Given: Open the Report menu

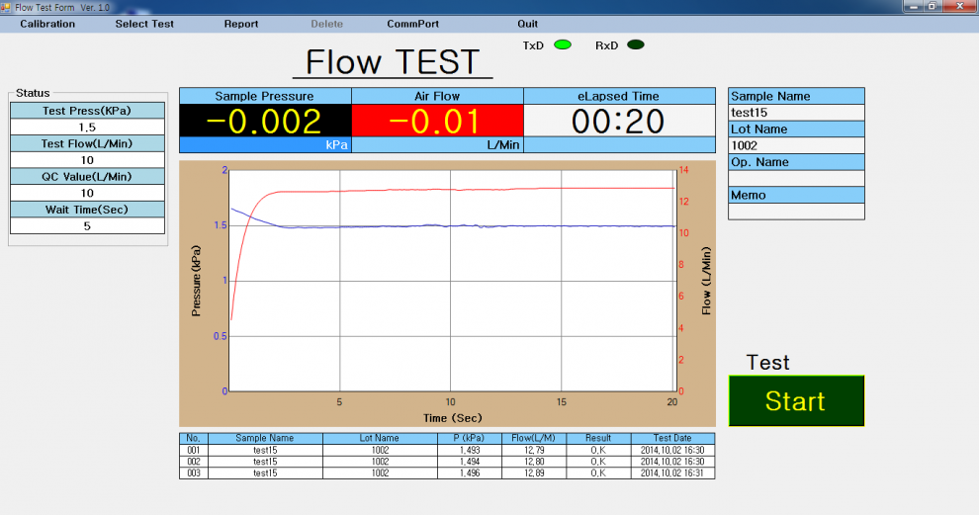Looking at the screenshot, I should point(241,24).
